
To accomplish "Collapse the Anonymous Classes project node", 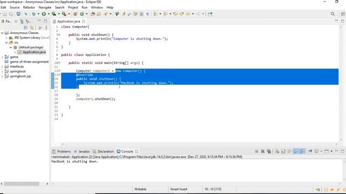I will point(2,33).
